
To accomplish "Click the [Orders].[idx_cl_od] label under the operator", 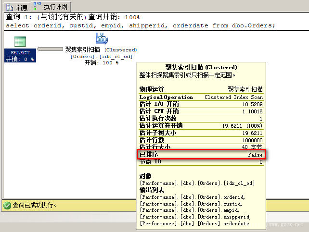I will 101,56.
